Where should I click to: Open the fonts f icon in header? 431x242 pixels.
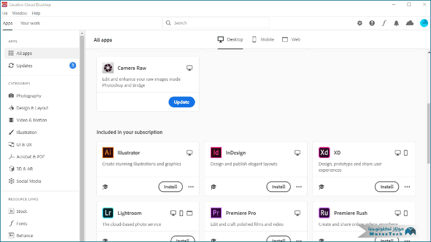[x=384, y=23]
